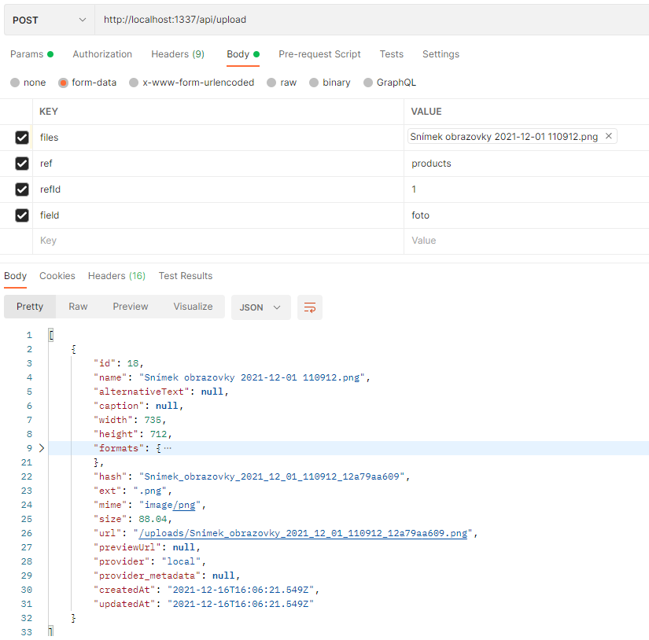
Task: Click the foto value cell
Action: tap(526, 215)
